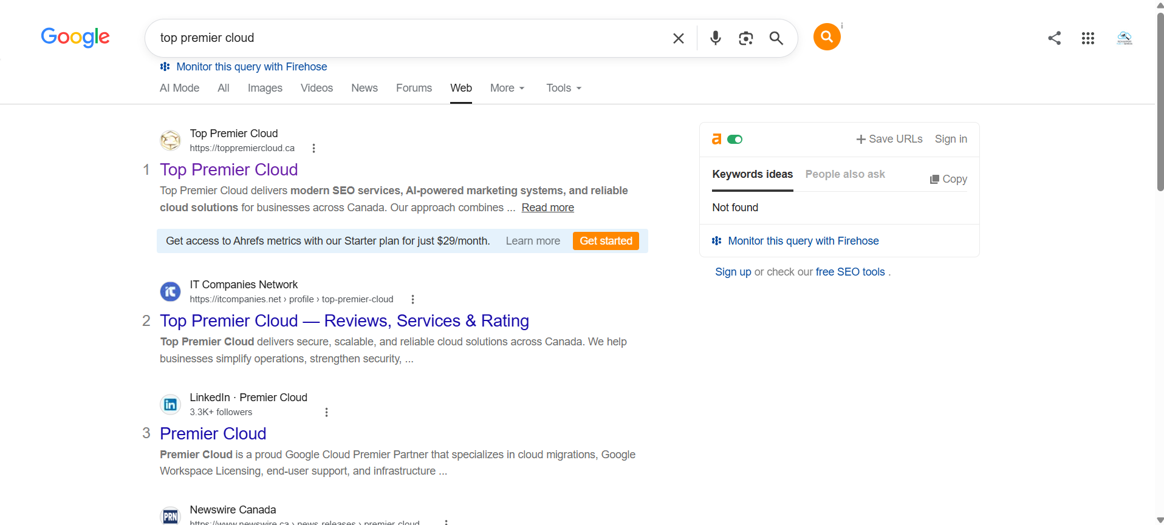The width and height of the screenshot is (1164, 525).
Task: Switch to the Forums tab
Action: (x=414, y=88)
